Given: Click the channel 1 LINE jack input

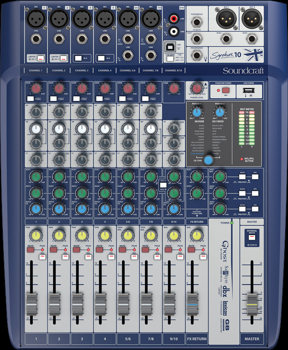Looking at the screenshot, I should click(36, 39).
